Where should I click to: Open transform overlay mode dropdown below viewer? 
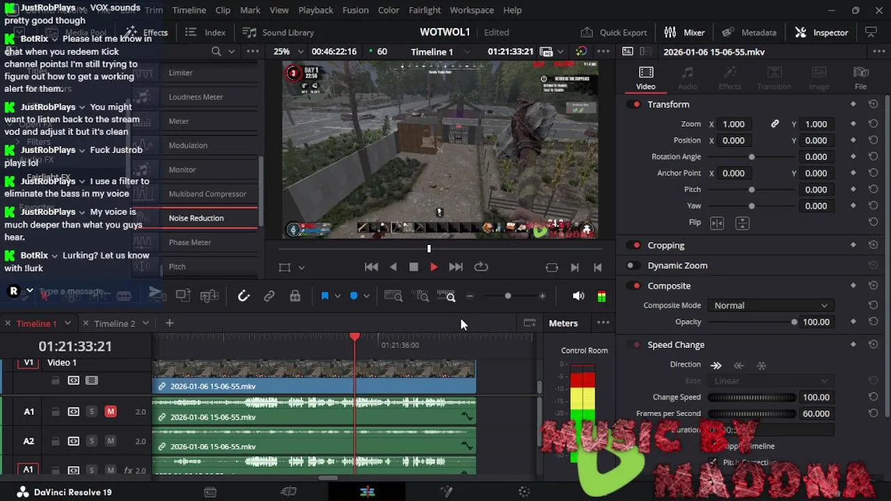(x=301, y=267)
